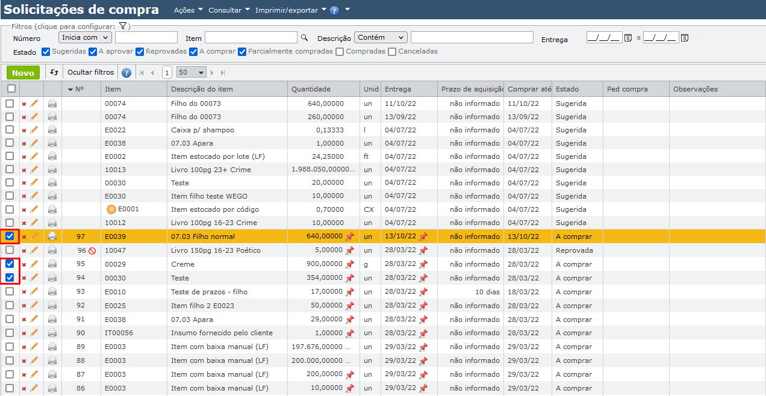This screenshot has height=396, width=766.
Task: Click the red delete X for request 93
Action: (24, 292)
